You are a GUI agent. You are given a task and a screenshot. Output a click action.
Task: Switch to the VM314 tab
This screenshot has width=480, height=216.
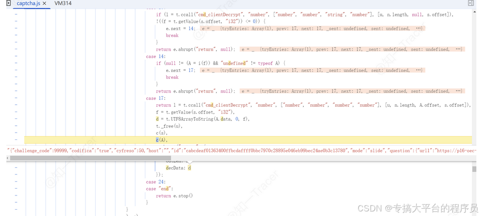(x=63, y=3)
